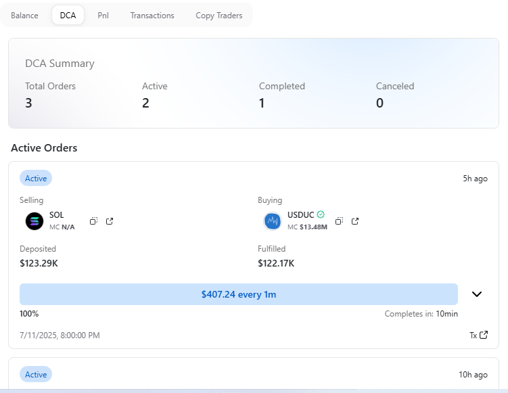Click the Canceled count 0
This screenshot has width=508, height=393.
click(379, 103)
